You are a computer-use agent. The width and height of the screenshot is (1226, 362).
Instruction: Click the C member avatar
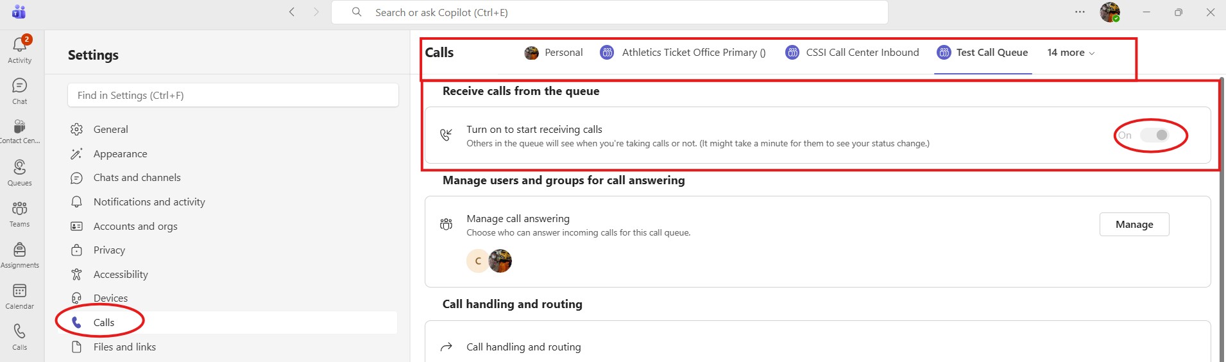(478, 261)
